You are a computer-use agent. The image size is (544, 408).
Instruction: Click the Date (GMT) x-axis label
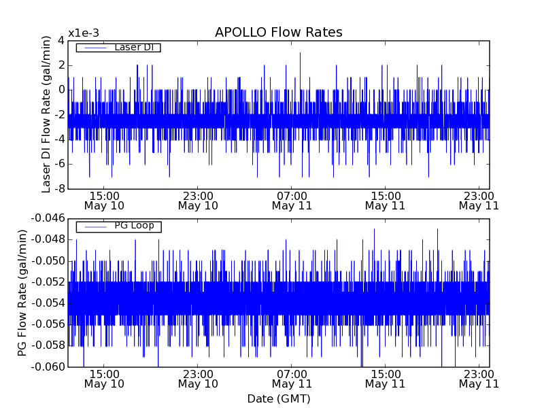click(278, 398)
